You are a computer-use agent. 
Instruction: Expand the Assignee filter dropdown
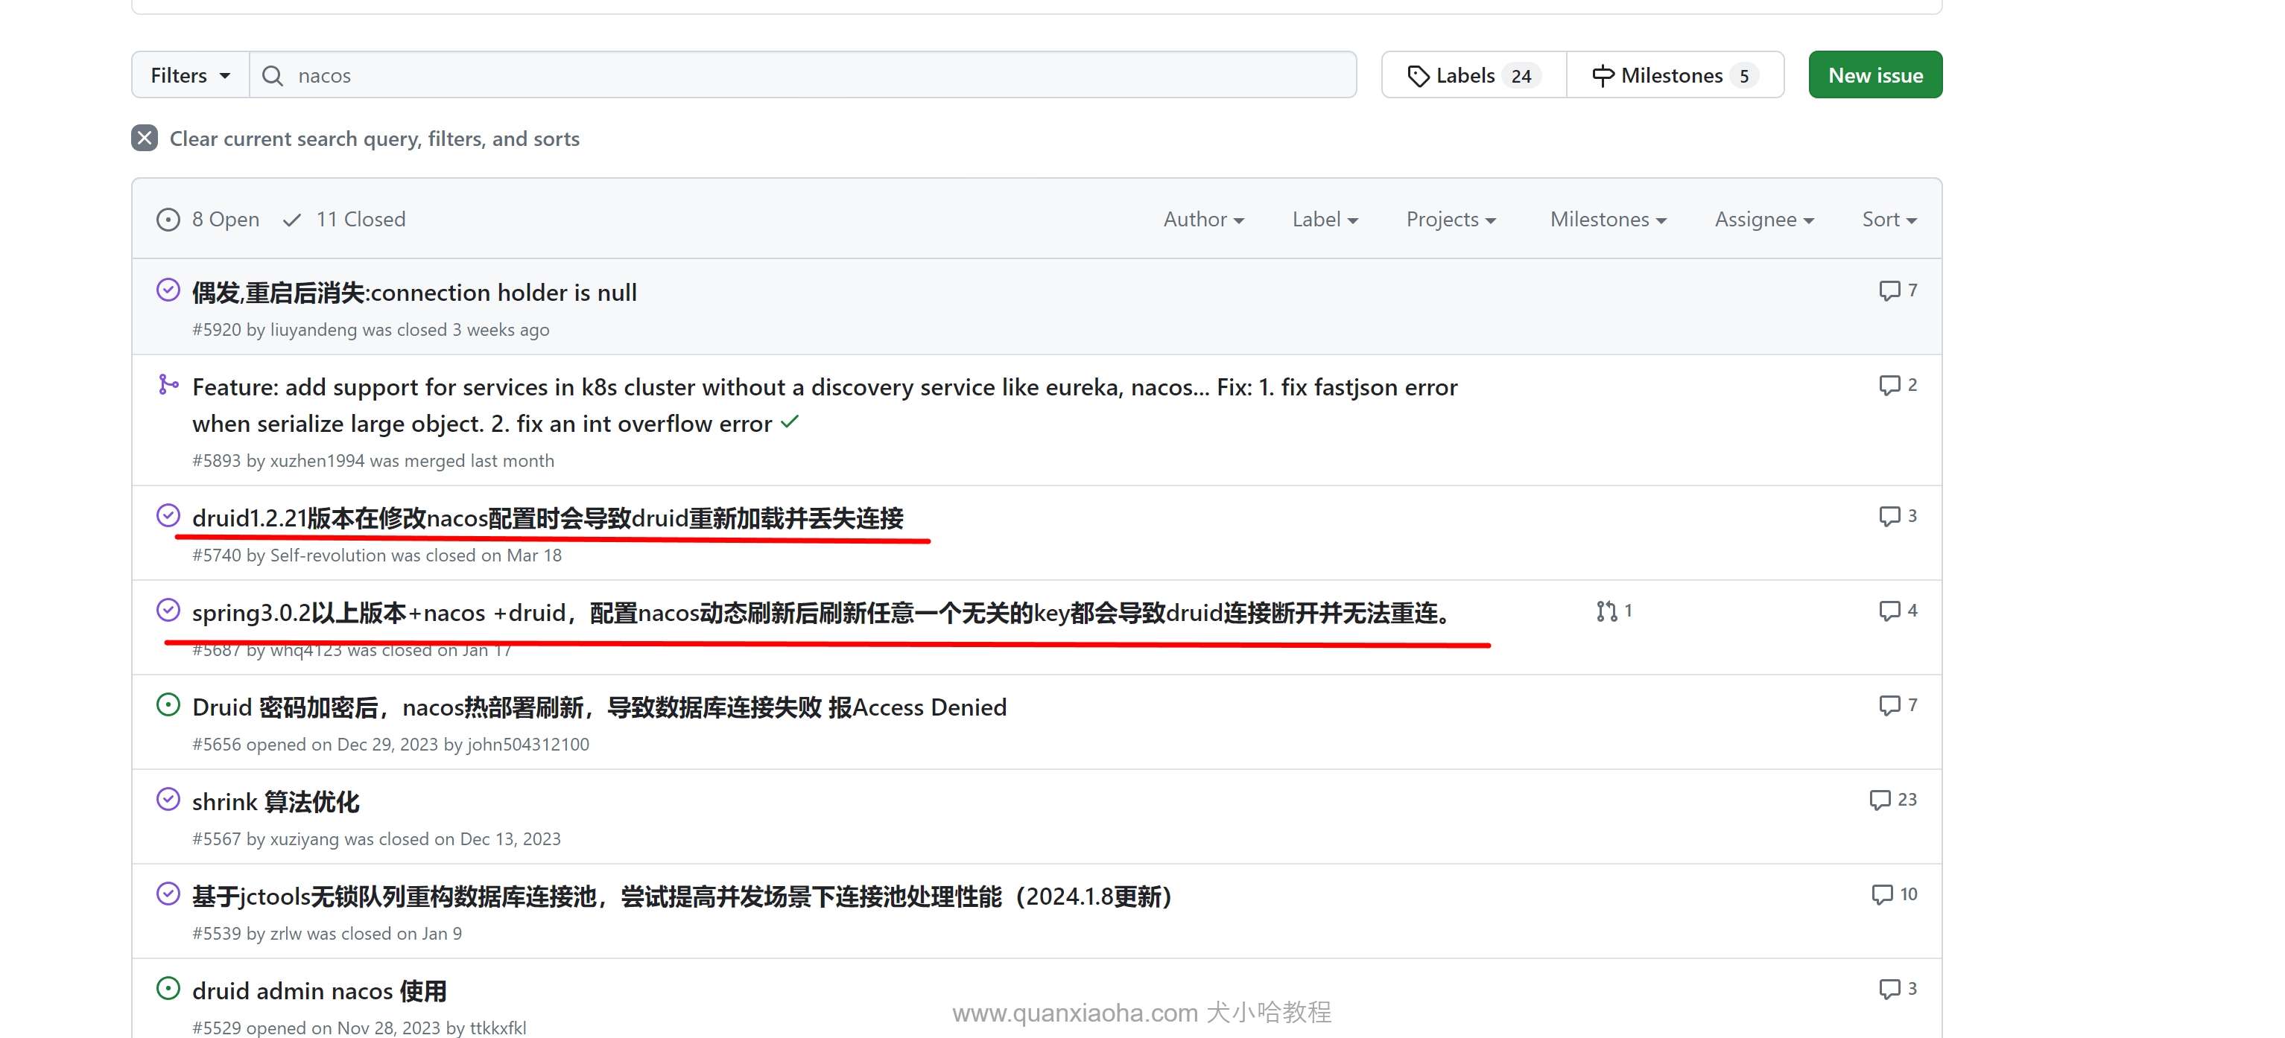1763,219
